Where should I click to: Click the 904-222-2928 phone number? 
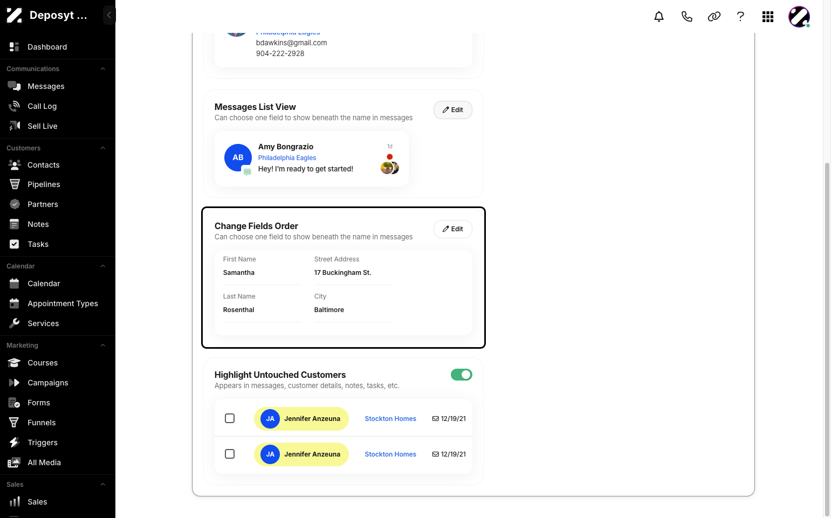click(x=280, y=53)
